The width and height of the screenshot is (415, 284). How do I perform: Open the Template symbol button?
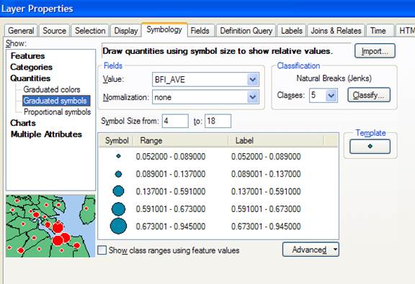[x=370, y=147]
